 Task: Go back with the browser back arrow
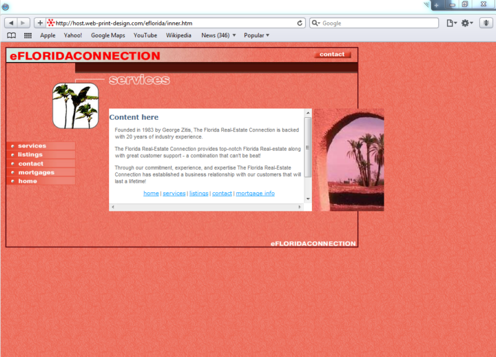[x=11, y=23]
